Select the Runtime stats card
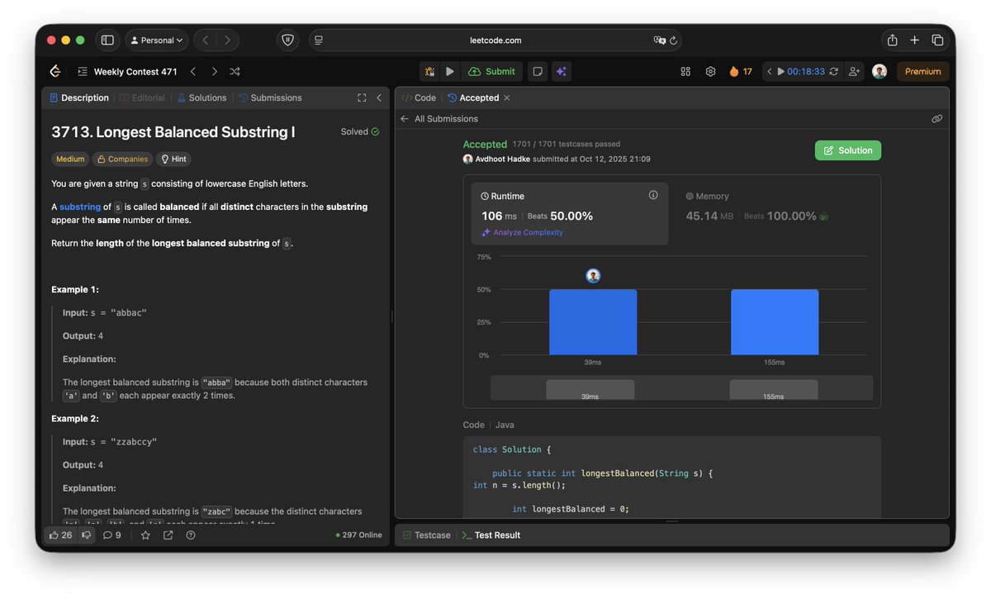This screenshot has height=599, width=991. [570, 214]
